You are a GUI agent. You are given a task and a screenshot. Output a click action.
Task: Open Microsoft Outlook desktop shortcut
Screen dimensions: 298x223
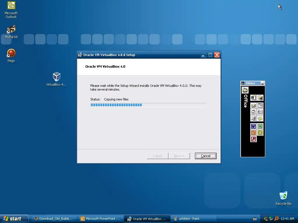pos(11,10)
